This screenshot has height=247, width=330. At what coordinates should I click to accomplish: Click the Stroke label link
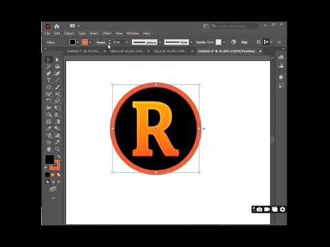(101, 43)
